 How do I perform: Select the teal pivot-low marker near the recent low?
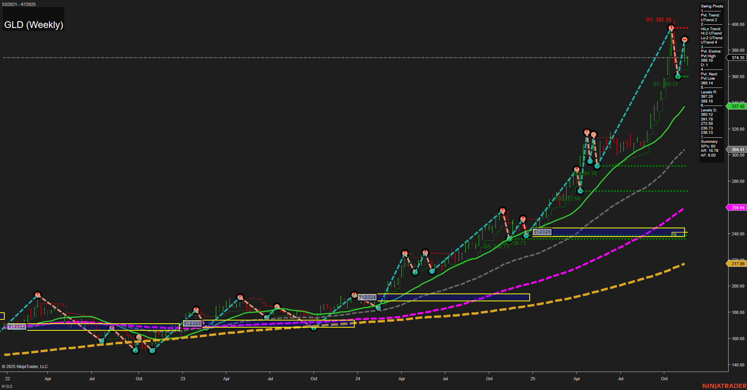(x=678, y=77)
